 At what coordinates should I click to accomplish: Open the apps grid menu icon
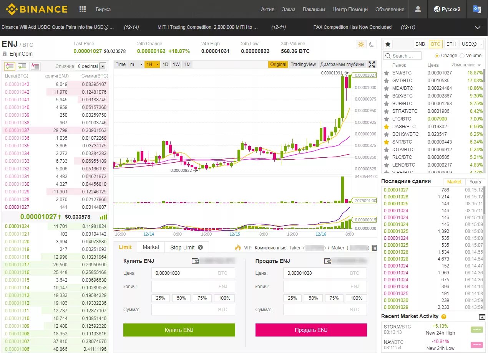tap(83, 9)
